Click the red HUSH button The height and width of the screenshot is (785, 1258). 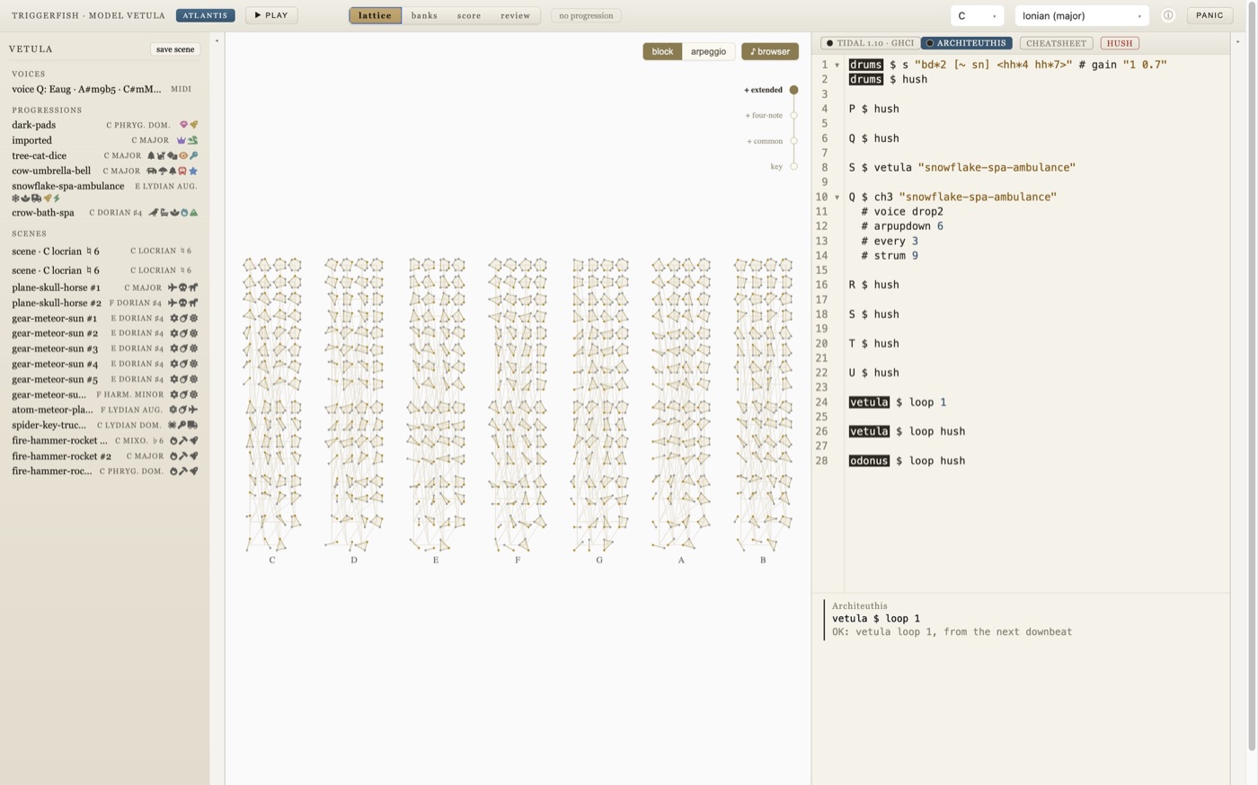click(1120, 43)
